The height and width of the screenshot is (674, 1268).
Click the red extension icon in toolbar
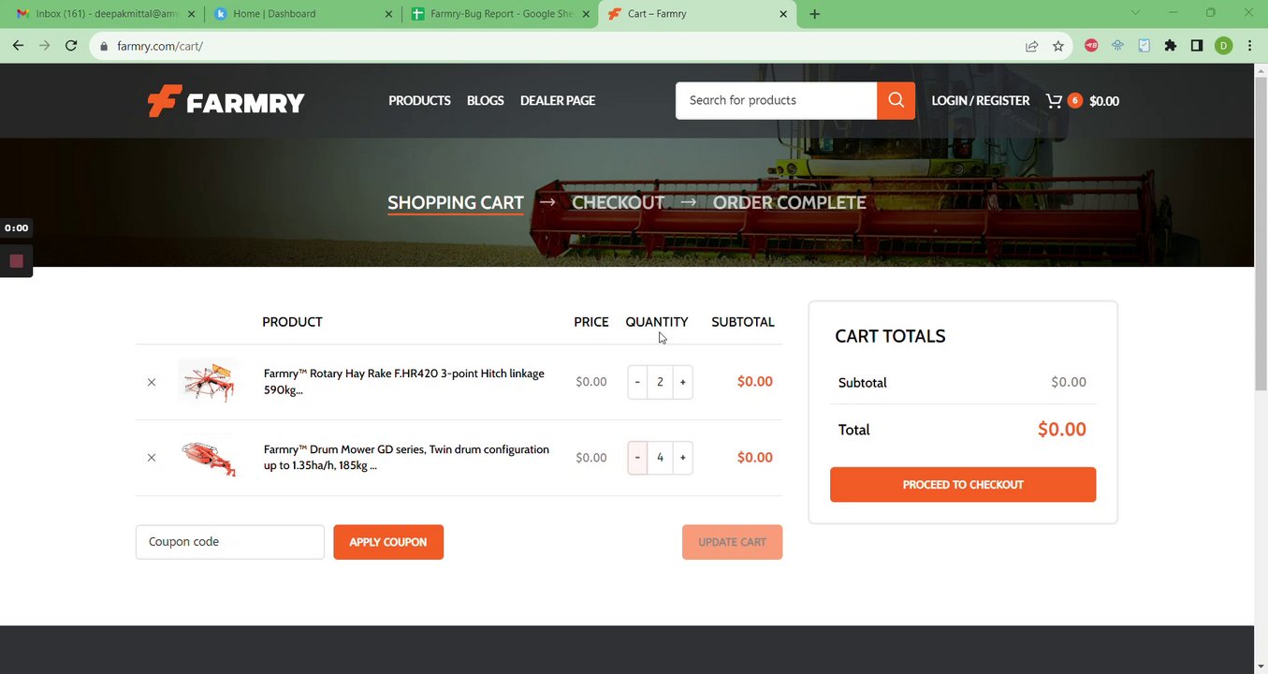[x=1091, y=46]
